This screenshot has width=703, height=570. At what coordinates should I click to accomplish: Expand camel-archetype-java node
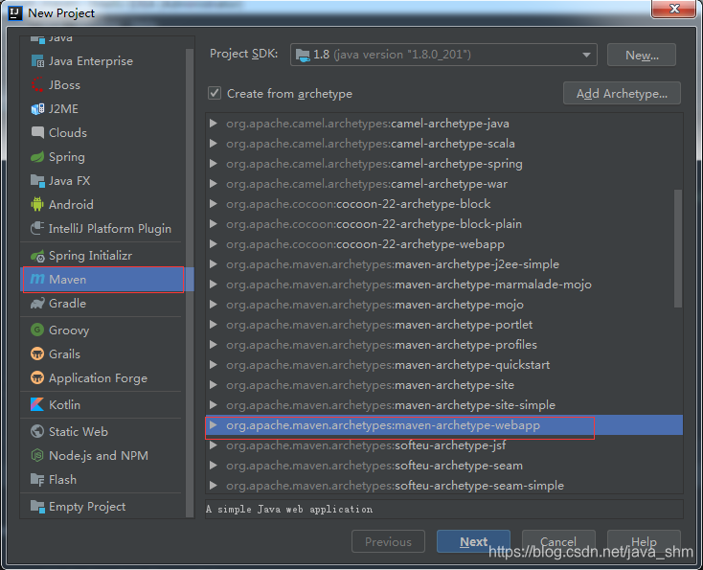pos(214,124)
